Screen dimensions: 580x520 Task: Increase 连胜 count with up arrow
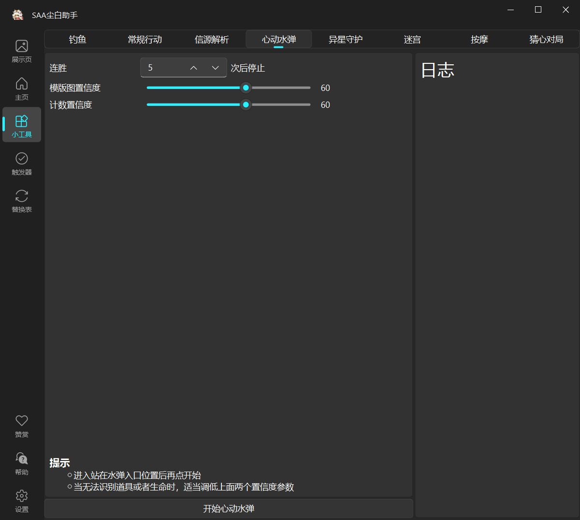point(194,68)
